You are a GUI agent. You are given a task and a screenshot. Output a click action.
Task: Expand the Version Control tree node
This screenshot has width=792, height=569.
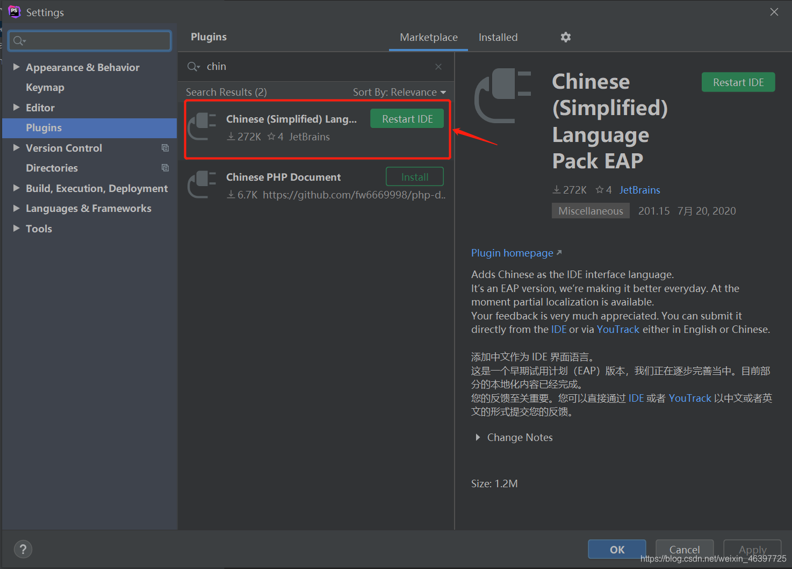coord(16,147)
